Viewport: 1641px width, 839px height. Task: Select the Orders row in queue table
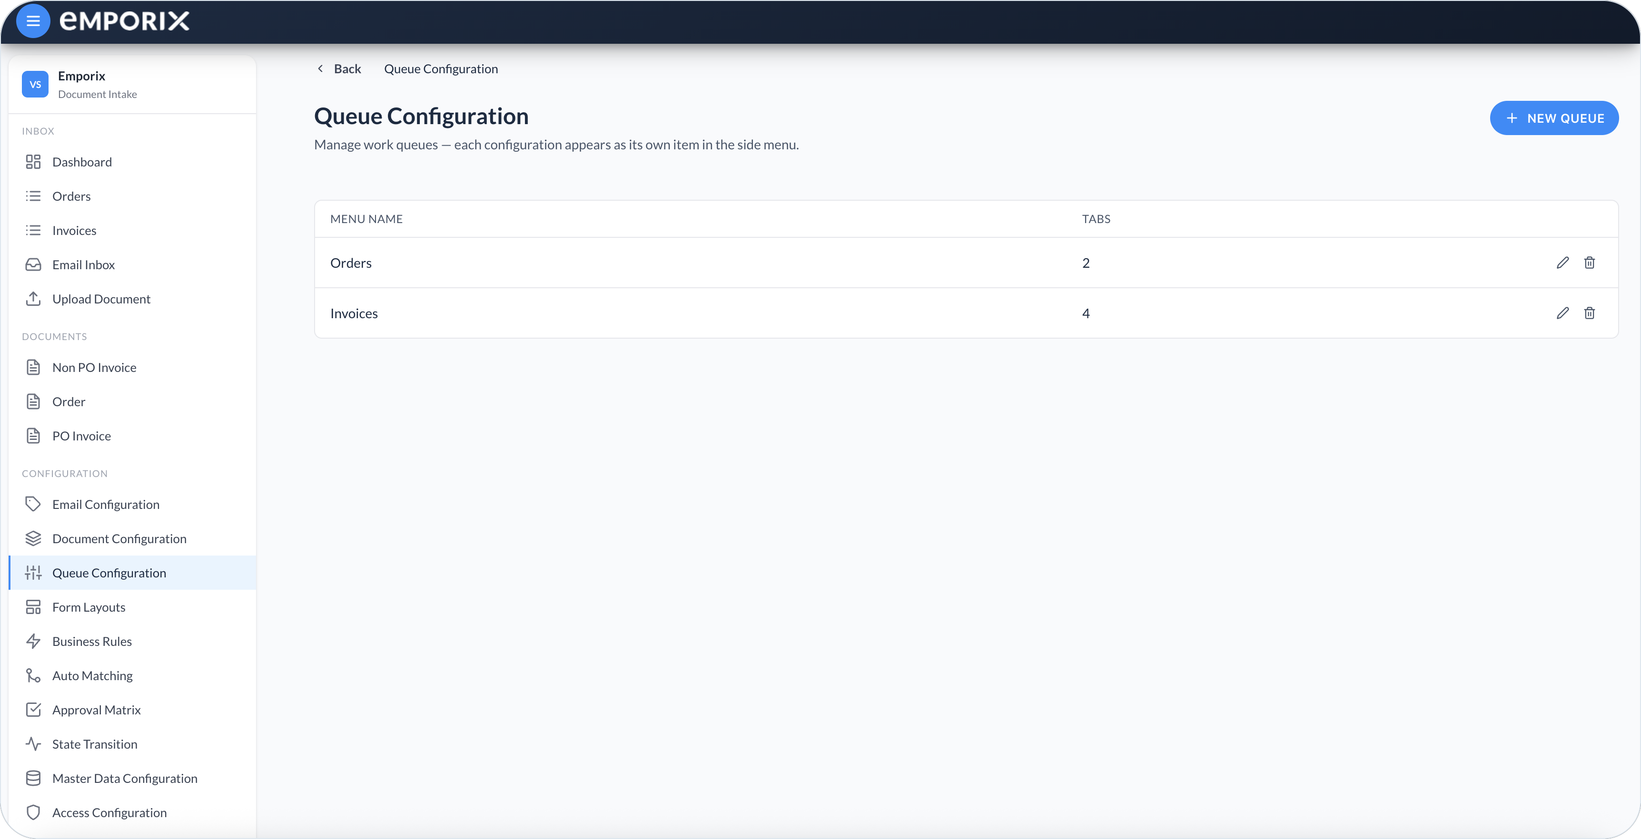[x=966, y=263]
